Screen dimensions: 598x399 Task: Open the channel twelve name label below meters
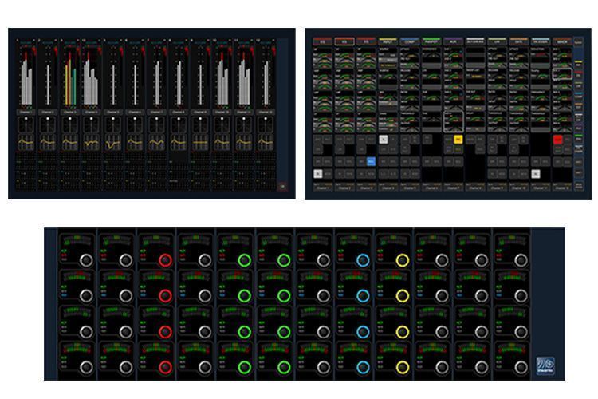[x=265, y=113]
